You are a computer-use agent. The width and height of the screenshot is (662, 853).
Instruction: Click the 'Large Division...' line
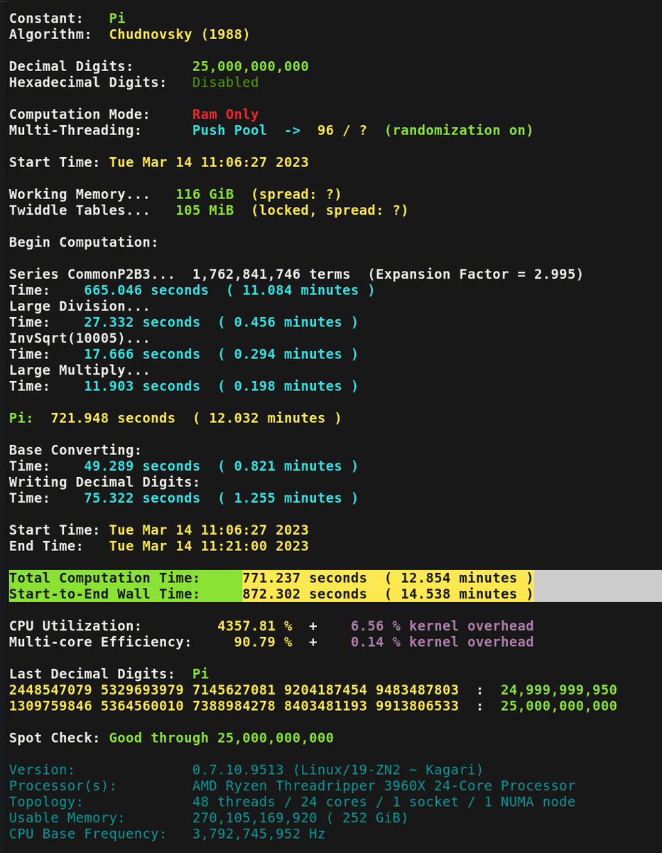80,306
